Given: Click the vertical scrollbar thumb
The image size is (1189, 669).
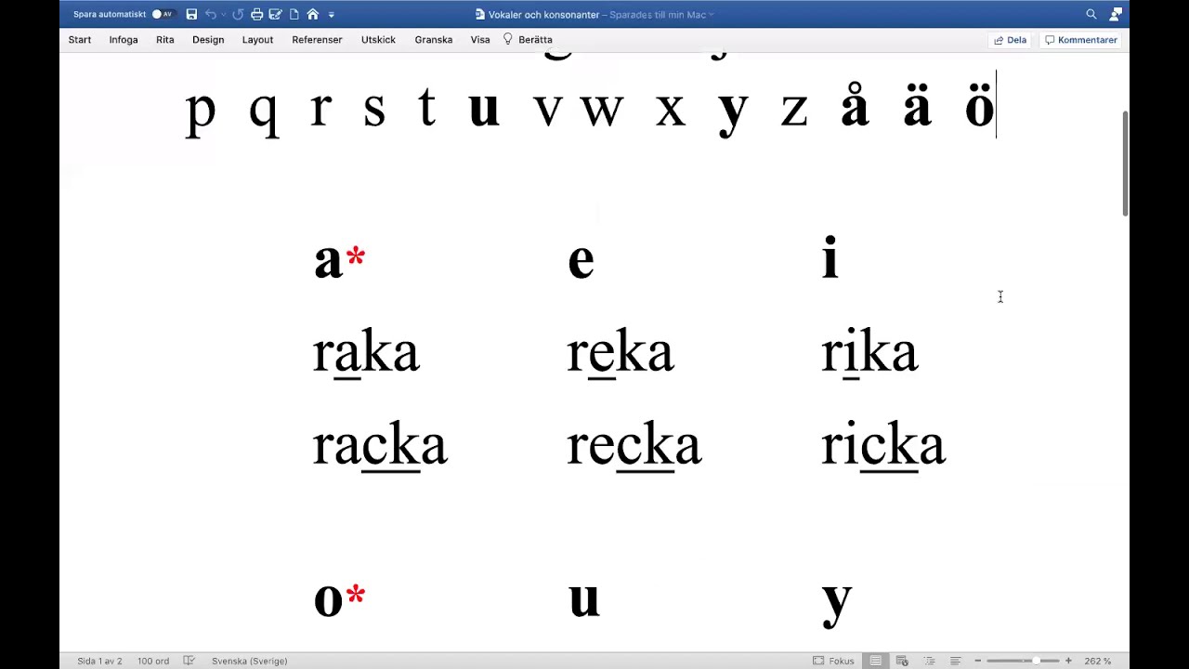Looking at the screenshot, I should click(1126, 163).
